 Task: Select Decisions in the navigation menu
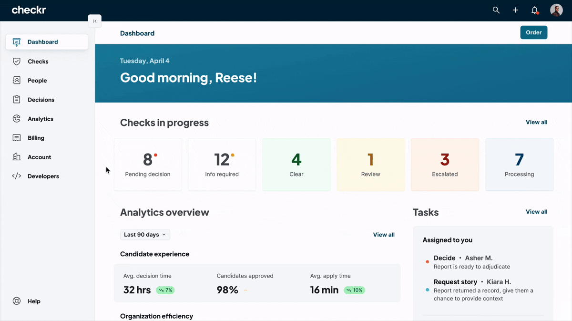pos(41,99)
